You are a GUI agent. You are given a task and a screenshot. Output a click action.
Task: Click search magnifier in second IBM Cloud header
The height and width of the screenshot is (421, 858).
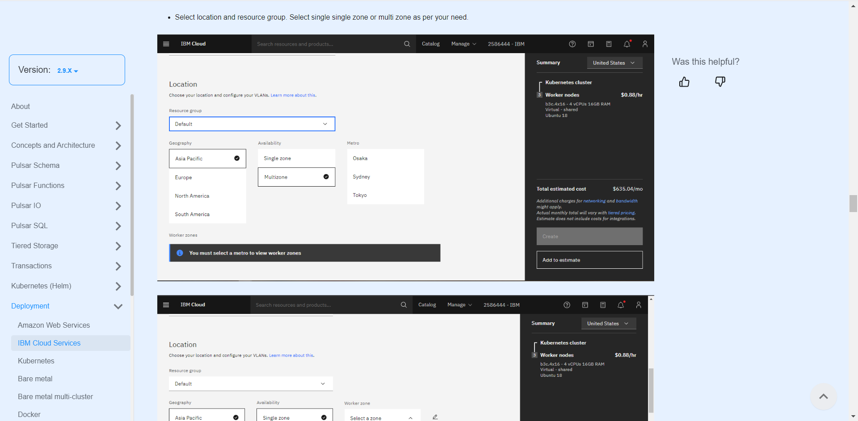[404, 304]
